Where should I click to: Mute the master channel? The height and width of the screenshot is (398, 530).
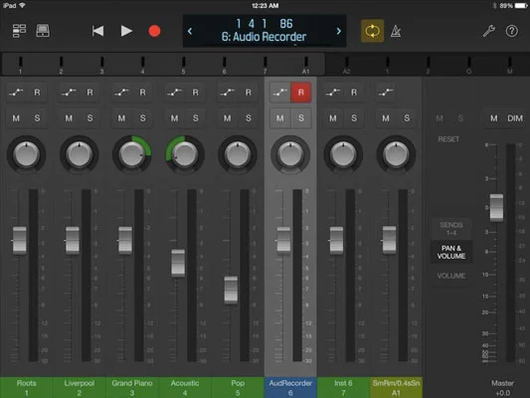click(x=494, y=118)
